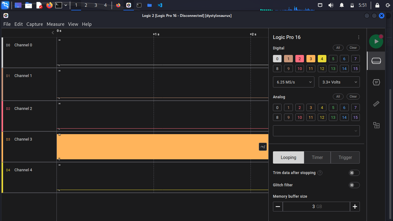This screenshot has height=221, width=393.
Task: Open the Logic Pro 16 options menu
Action: [358, 37]
